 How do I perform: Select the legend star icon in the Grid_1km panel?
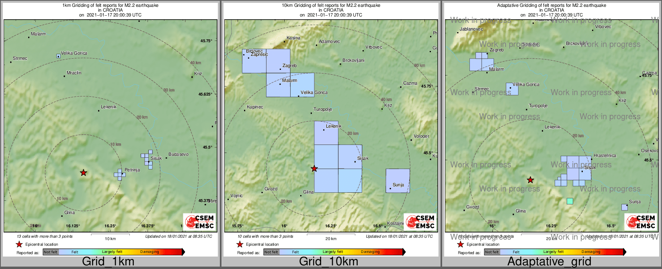coord(19,244)
